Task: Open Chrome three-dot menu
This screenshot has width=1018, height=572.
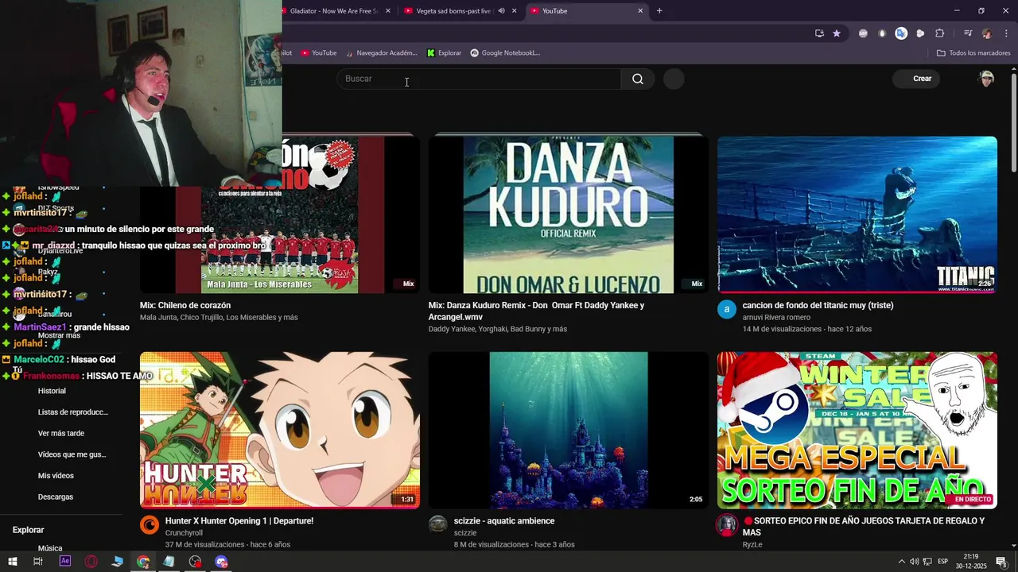Action: [1005, 33]
